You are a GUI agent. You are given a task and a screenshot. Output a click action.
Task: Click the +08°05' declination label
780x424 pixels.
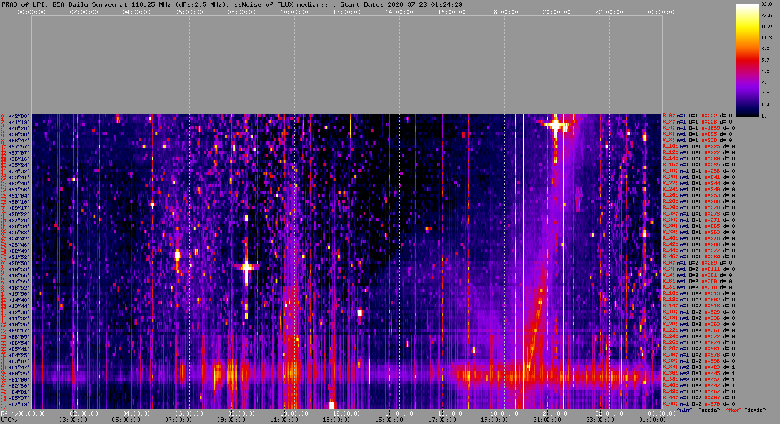[x=19, y=337]
